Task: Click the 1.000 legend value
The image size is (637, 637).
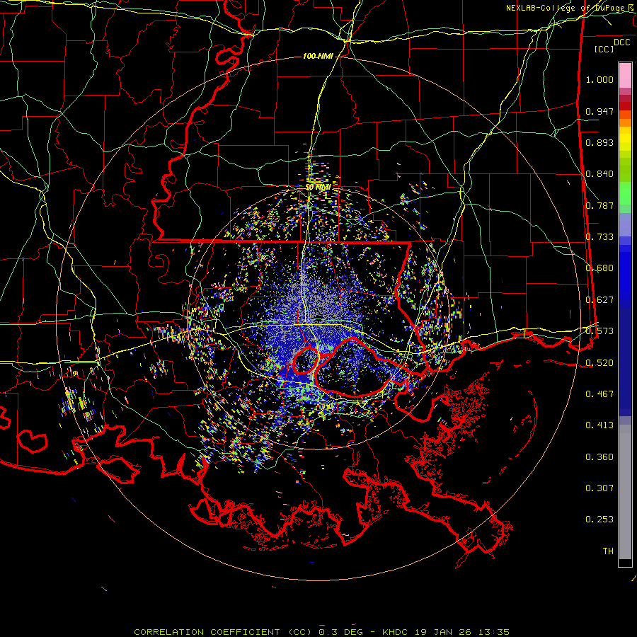Action: coord(599,79)
